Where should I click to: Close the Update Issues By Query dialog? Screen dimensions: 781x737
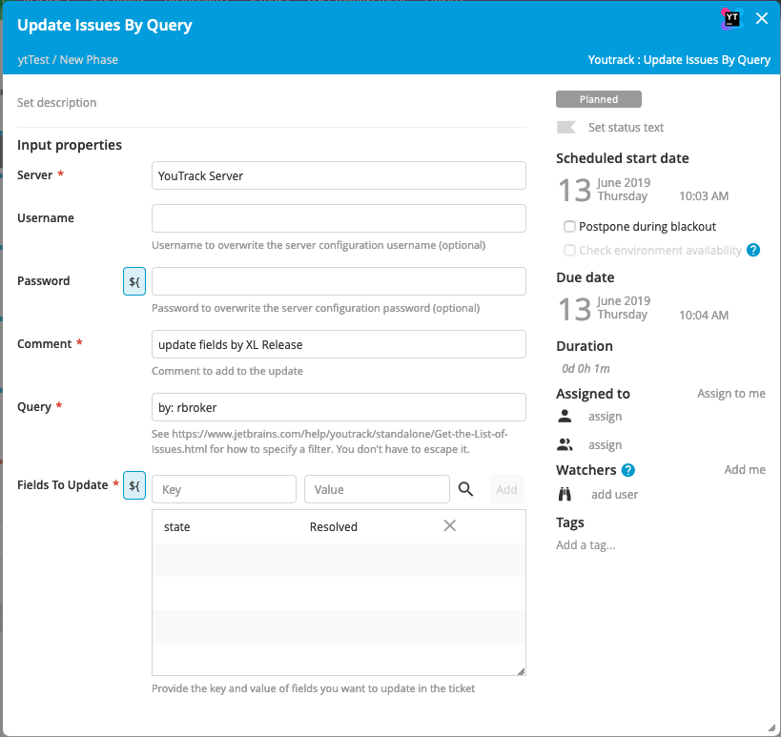pos(762,18)
